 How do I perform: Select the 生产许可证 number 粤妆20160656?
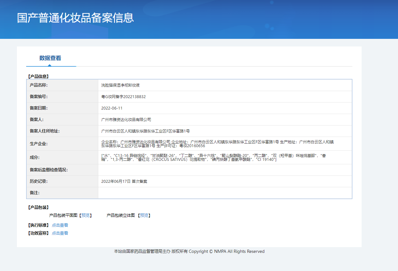193,147
